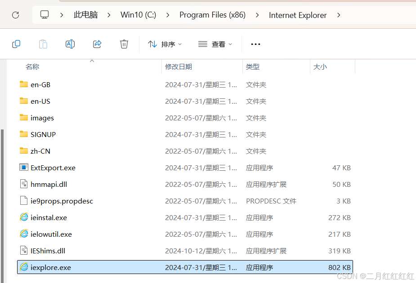Viewport: 416px width, 283px height.
Task: Click type PROPDESC 文件
Action: [271, 201]
